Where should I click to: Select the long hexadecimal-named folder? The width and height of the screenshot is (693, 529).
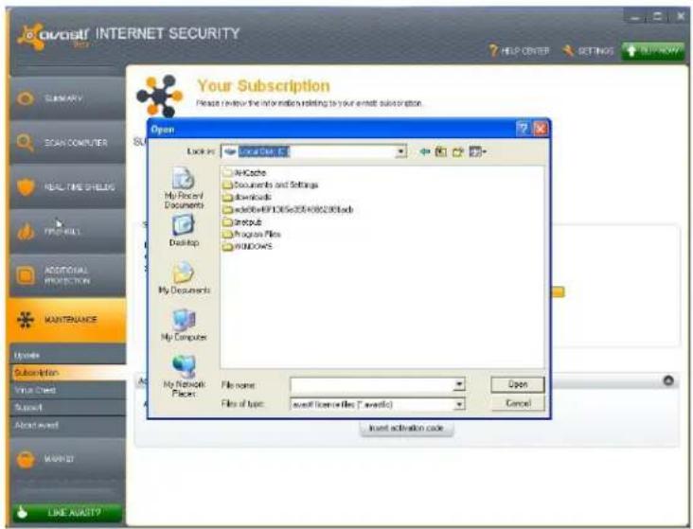pyautogui.click(x=288, y=209)
